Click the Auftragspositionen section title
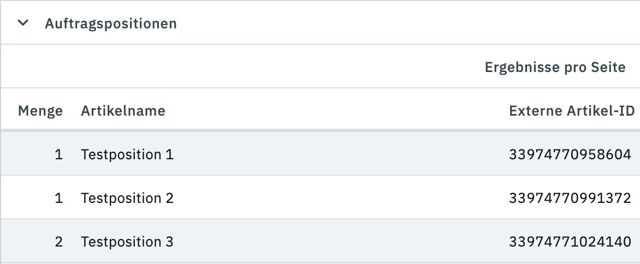 pos(110,23)
